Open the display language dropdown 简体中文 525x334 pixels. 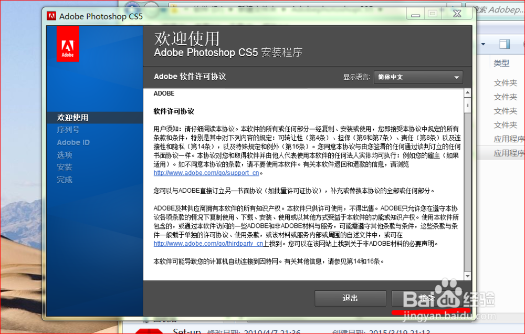pyautogui.click(x=418, y=77)
